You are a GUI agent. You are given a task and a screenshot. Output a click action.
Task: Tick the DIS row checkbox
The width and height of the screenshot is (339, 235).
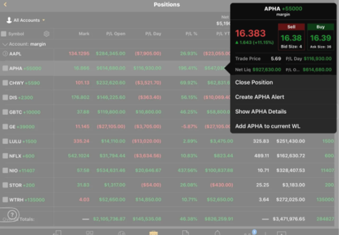point(5,97)
